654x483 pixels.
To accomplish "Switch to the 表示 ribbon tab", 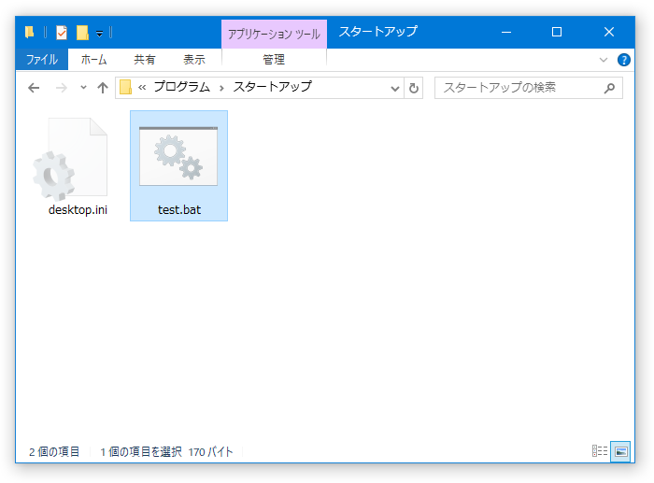I will coord(194,59).
